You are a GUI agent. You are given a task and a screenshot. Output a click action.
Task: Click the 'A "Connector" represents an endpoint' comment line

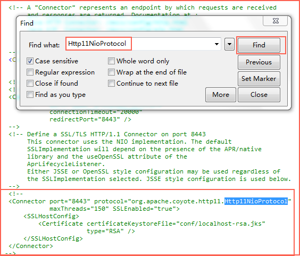[143, 7]
